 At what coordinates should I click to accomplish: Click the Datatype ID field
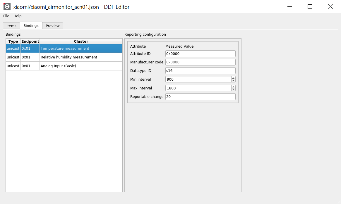click(x=200, y=71)
